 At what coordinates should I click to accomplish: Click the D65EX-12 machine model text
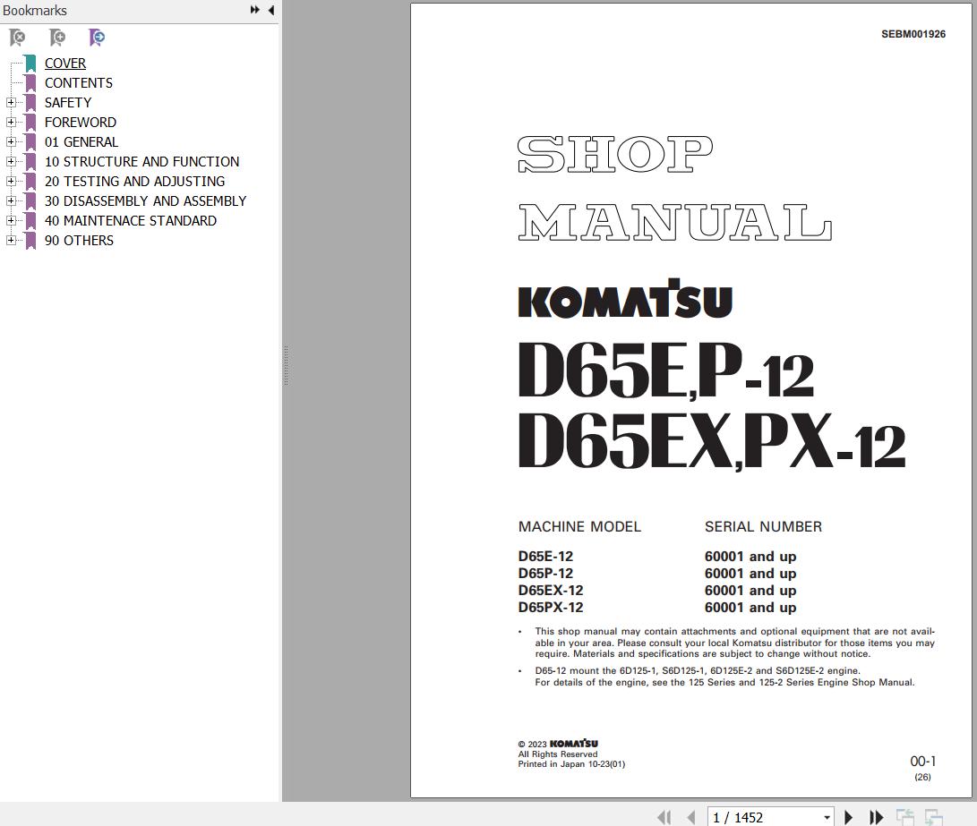(x=550, y=590)
